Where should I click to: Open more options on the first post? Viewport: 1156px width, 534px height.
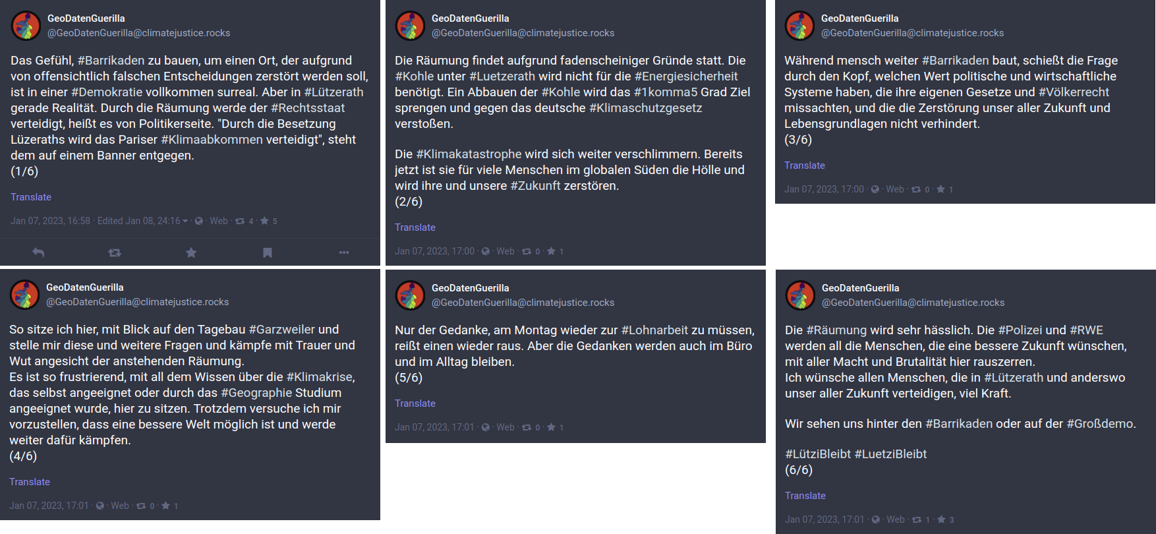(x=343, y=252)
